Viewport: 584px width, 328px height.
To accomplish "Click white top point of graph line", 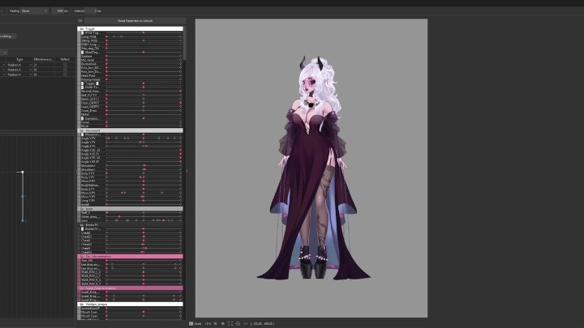I will tap(23, 172).
